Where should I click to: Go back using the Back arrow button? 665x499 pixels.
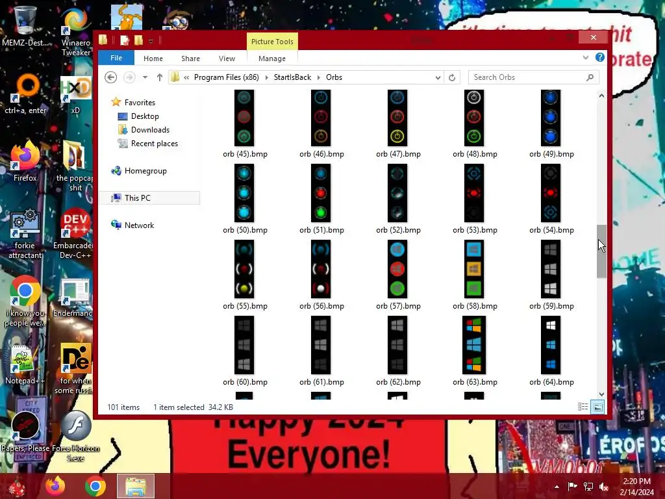tap(110, 77)
